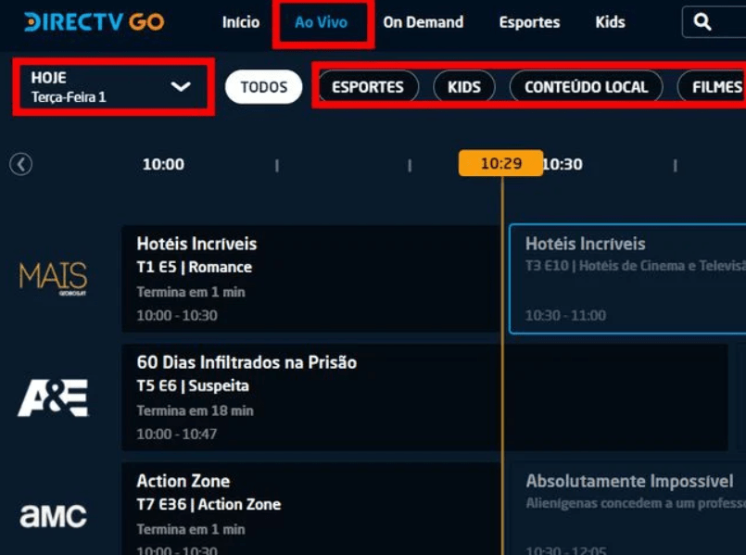Filter guide by CONTEÚDO LOCAL
The width and height of the screenshot is (746, 555).
pyautogui.click(x=586, y=87)
